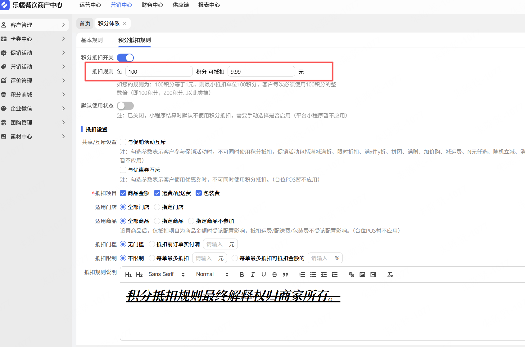525x347 pixels.
Task: Apply Heading 2 format in editor
Action: 139,275
